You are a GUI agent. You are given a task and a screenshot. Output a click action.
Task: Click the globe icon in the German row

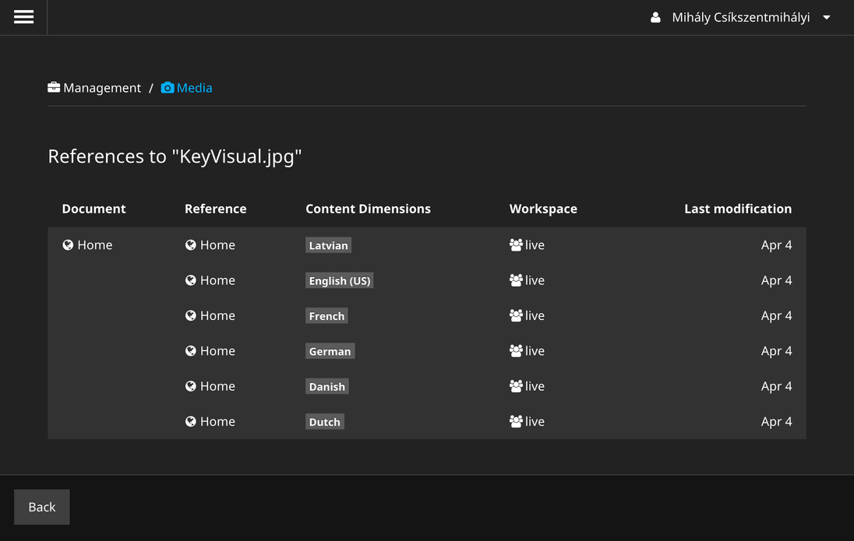[191, 351]
